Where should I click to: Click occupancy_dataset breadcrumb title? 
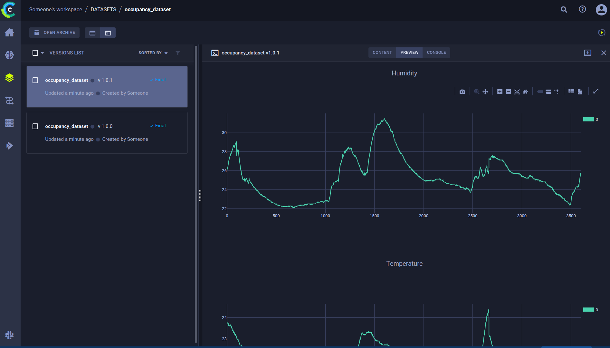pyautogui.click(x=148, y=10)
